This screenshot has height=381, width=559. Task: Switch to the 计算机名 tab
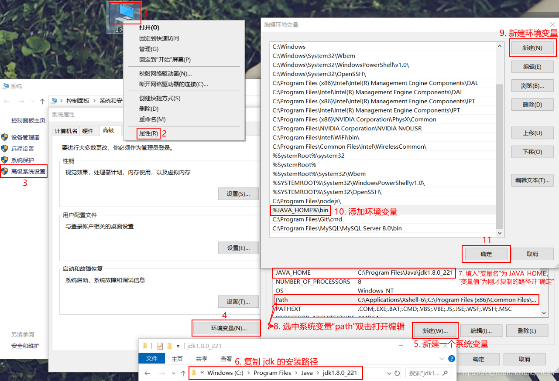point(66,131)
